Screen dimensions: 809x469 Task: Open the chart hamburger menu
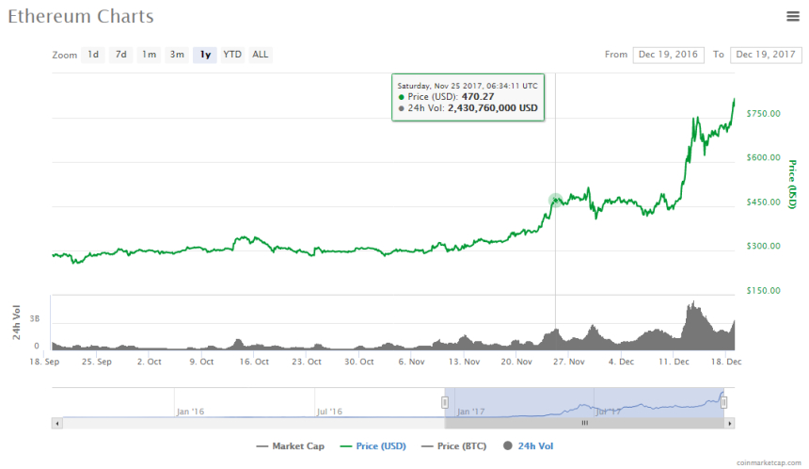[x=792, y=17]
